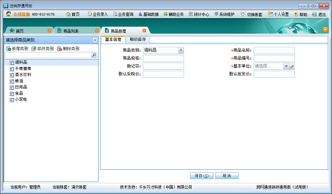Click the category search magnifier icon
The height and width of the screenshot is (194, 332).
(94, 56)
